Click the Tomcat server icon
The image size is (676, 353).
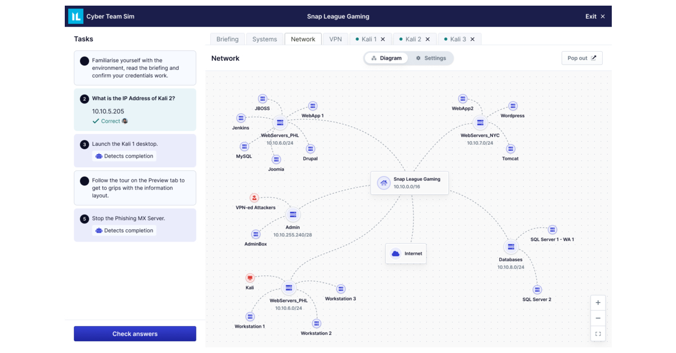[510, 149]
